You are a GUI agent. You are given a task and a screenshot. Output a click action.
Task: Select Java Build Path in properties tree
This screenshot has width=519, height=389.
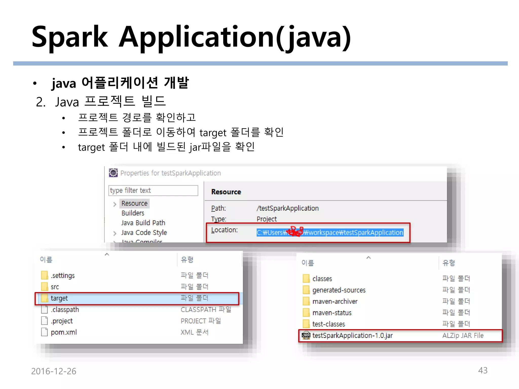click(x=143, y=223)
